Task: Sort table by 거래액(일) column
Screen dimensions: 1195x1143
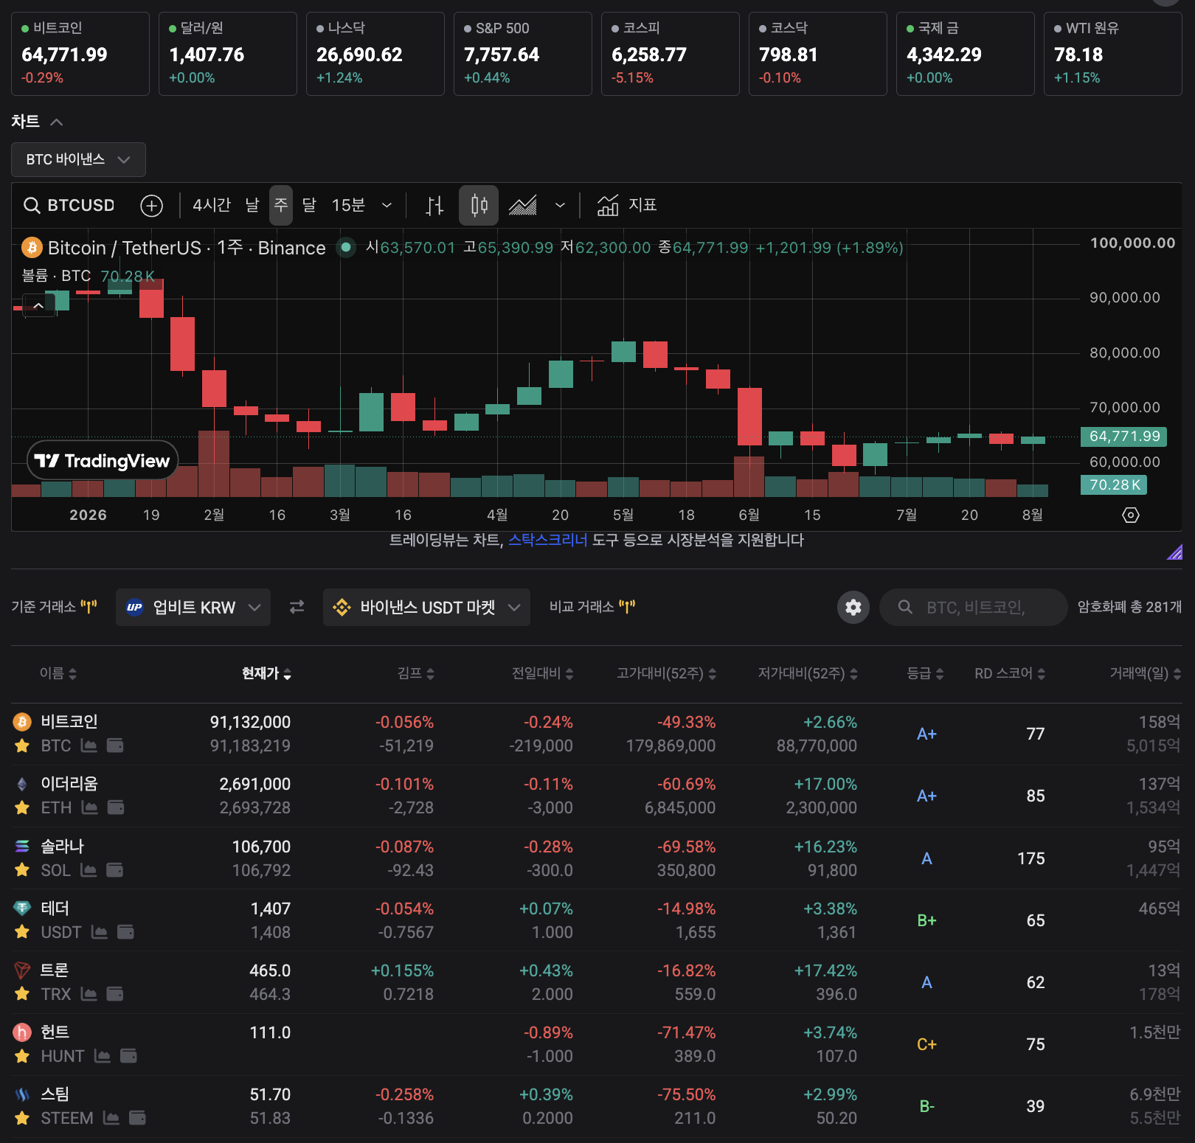Action: (1146, 673)
